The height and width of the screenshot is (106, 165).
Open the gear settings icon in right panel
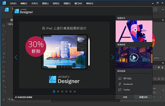pos(159,67)
